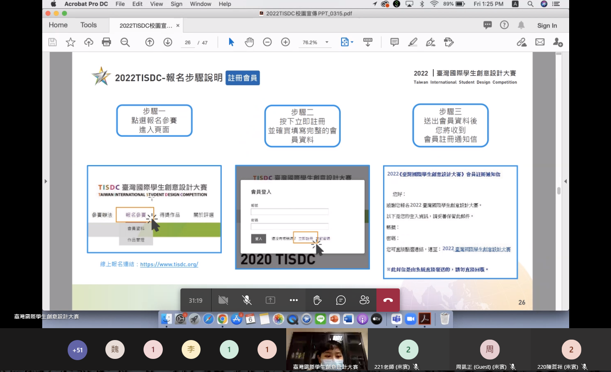Expand the fit page options dropdown
The image size is (611, 372).
coord(352,42)
